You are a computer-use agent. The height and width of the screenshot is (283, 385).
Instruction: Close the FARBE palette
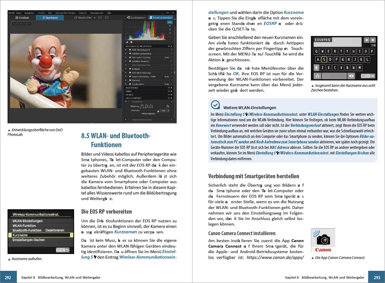click(171, 91)
